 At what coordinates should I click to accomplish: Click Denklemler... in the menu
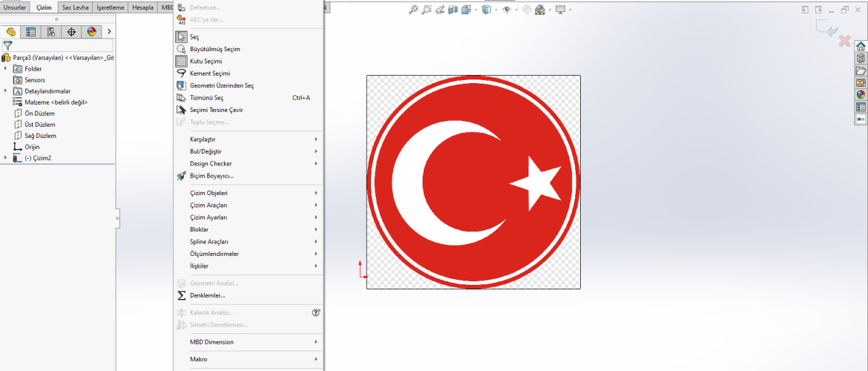point(207,295)
